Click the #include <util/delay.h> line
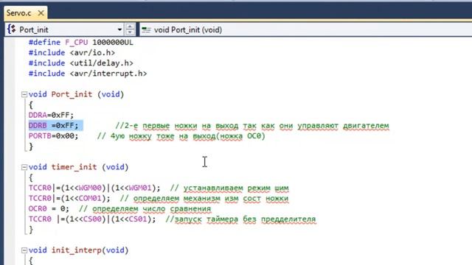The width and height of the screenshot is (472, 265). pos(80,63)
